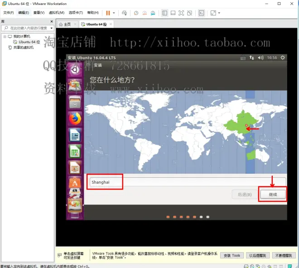Click the printer status bar icon
Viewport: 299px width, 268px height.
(264, 266)
